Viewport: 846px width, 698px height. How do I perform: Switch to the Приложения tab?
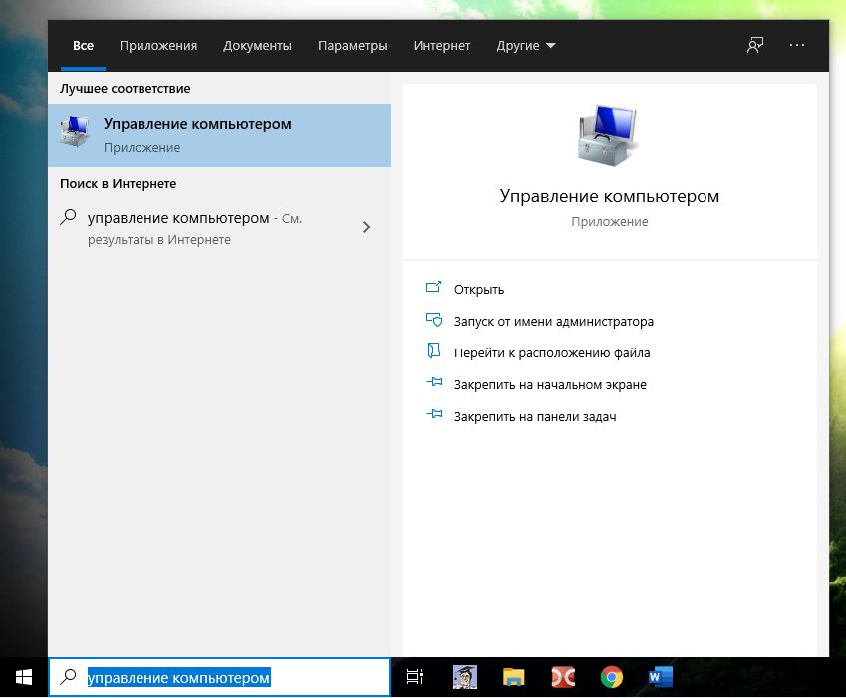point(158,45)
